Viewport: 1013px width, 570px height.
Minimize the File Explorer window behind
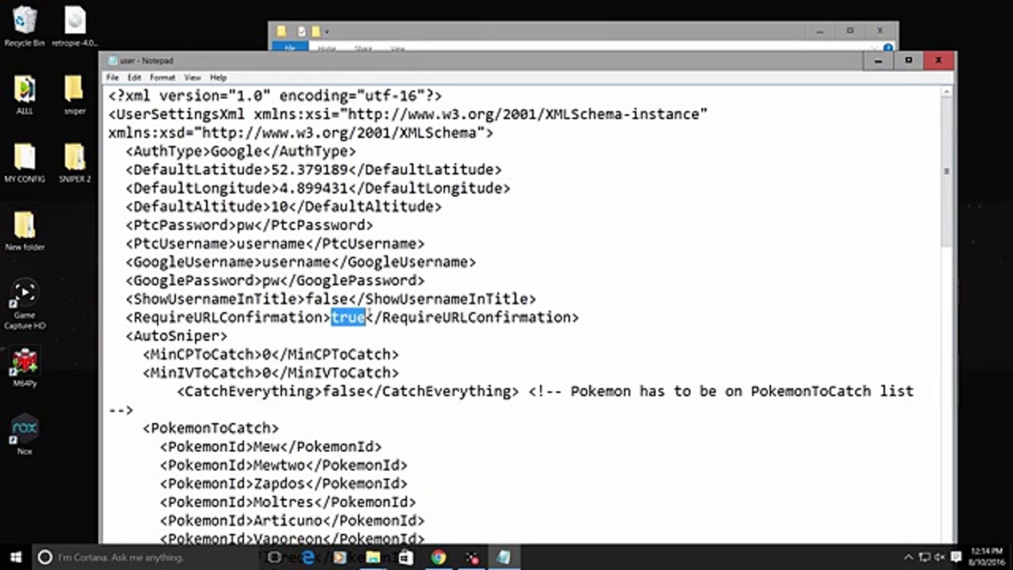point(820,31)
